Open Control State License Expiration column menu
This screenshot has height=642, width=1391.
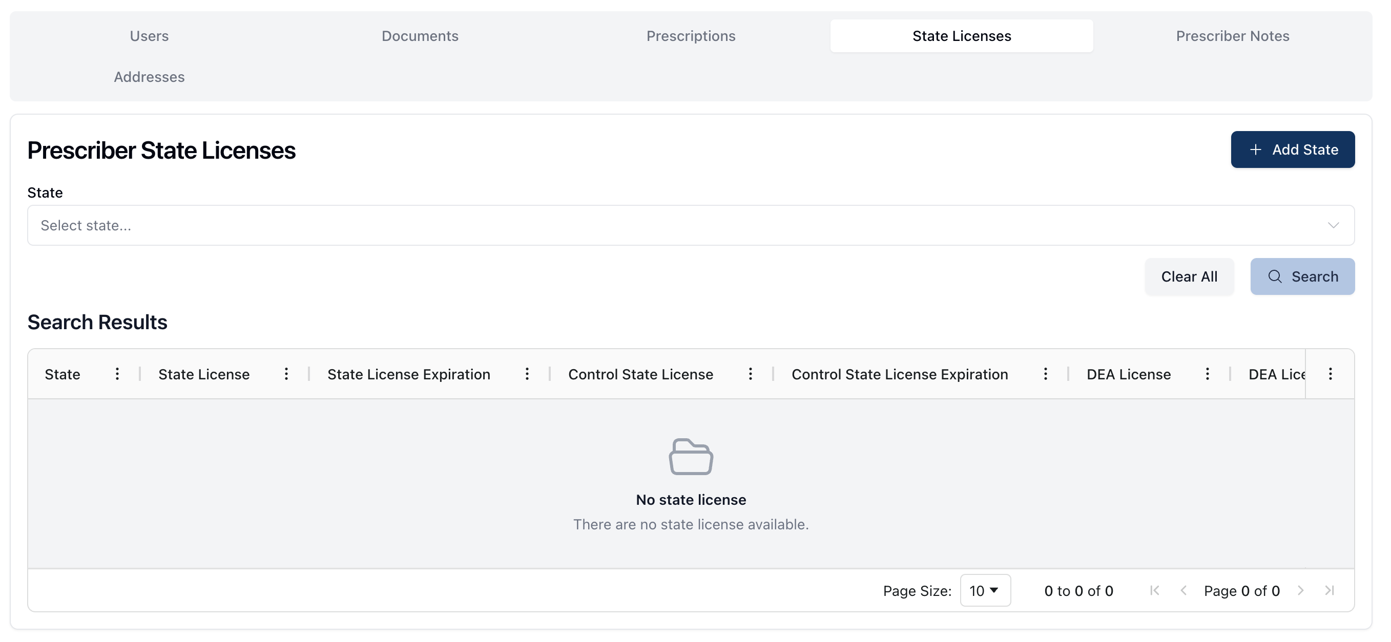pos(1045,374)
